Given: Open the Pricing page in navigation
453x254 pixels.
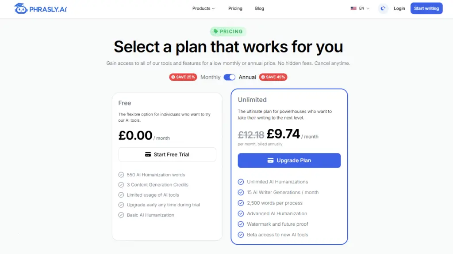Looking at the screenshot, I should [235, 8].
